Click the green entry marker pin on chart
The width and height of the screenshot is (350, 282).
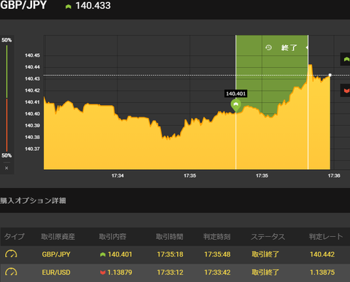pos(236,105)
